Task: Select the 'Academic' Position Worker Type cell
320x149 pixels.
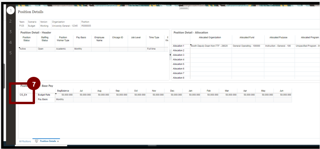Action: click(x=64, y=49)
